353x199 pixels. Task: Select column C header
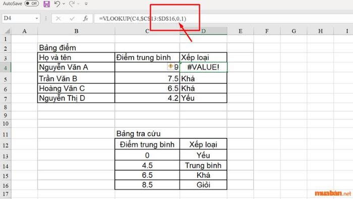(x=147, y=31)
